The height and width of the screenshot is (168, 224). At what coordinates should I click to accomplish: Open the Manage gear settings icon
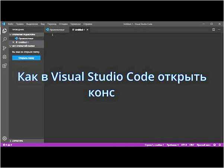(4, 138)
